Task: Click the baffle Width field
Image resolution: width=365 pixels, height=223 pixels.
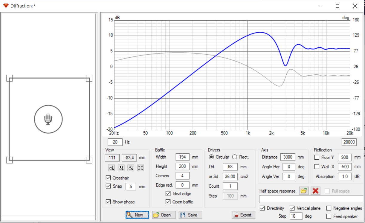Action: [x=182, y=157]
